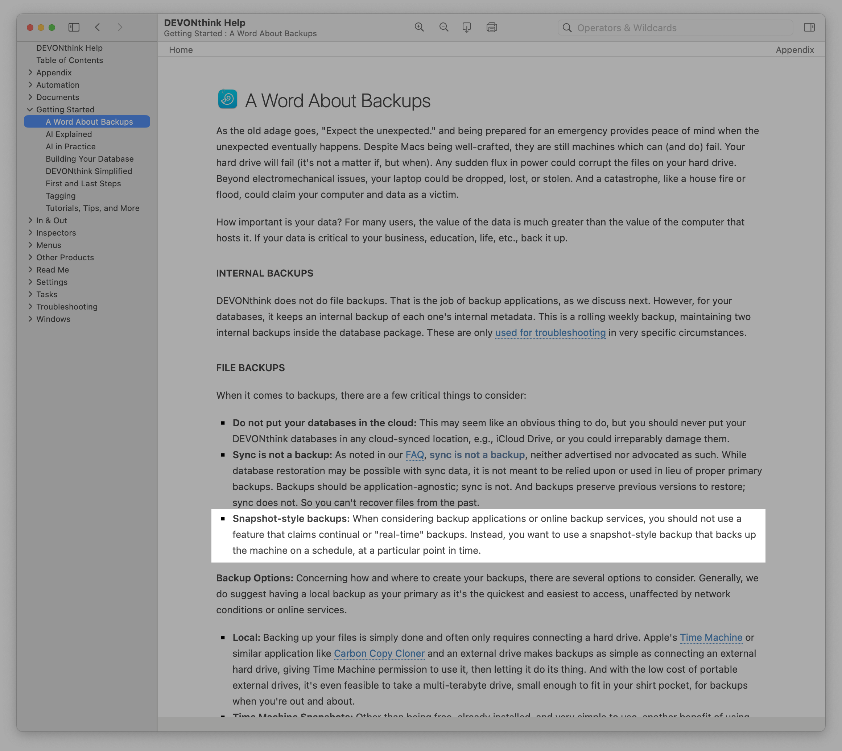The image size is (842, 751).
Task: Open the Carbon Copy Cloner link
Action: [x=379, y=653]
